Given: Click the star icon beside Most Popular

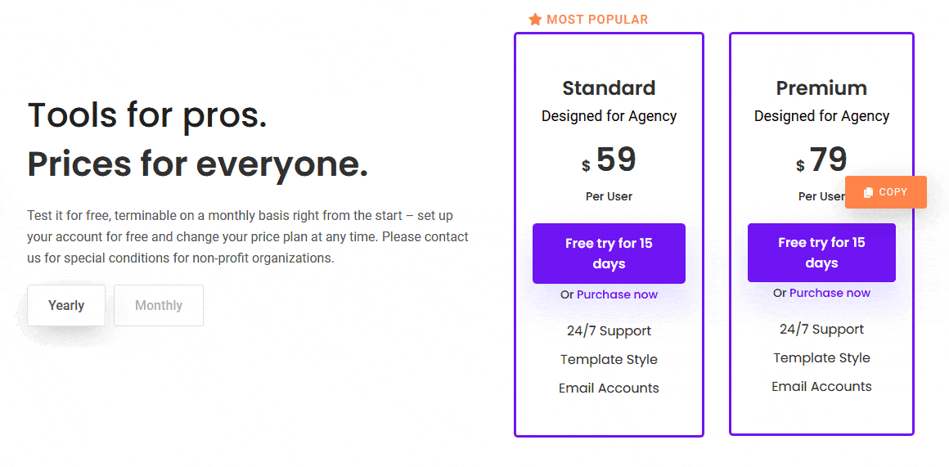Looking at the screenshot, I should coord(535,20).
